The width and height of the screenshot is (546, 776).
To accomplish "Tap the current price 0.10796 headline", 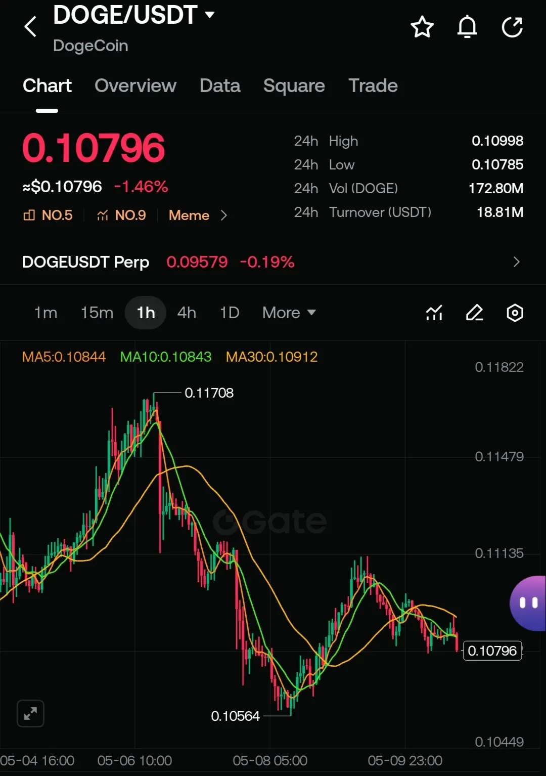I will click(x=94, y=148).
